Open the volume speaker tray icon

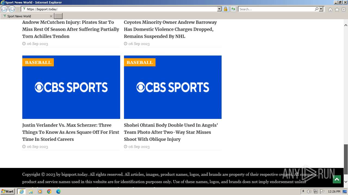coord(309,191)
